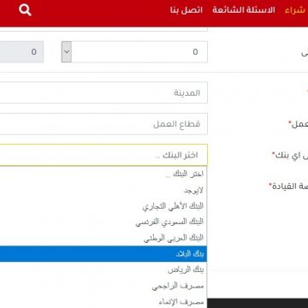Click the المدينة input field

[x=104, y=92]
